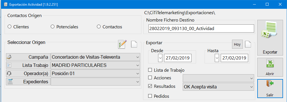Uncheck the Resultados checkbox
The image size is (287, 102).
tap(150, 86)
